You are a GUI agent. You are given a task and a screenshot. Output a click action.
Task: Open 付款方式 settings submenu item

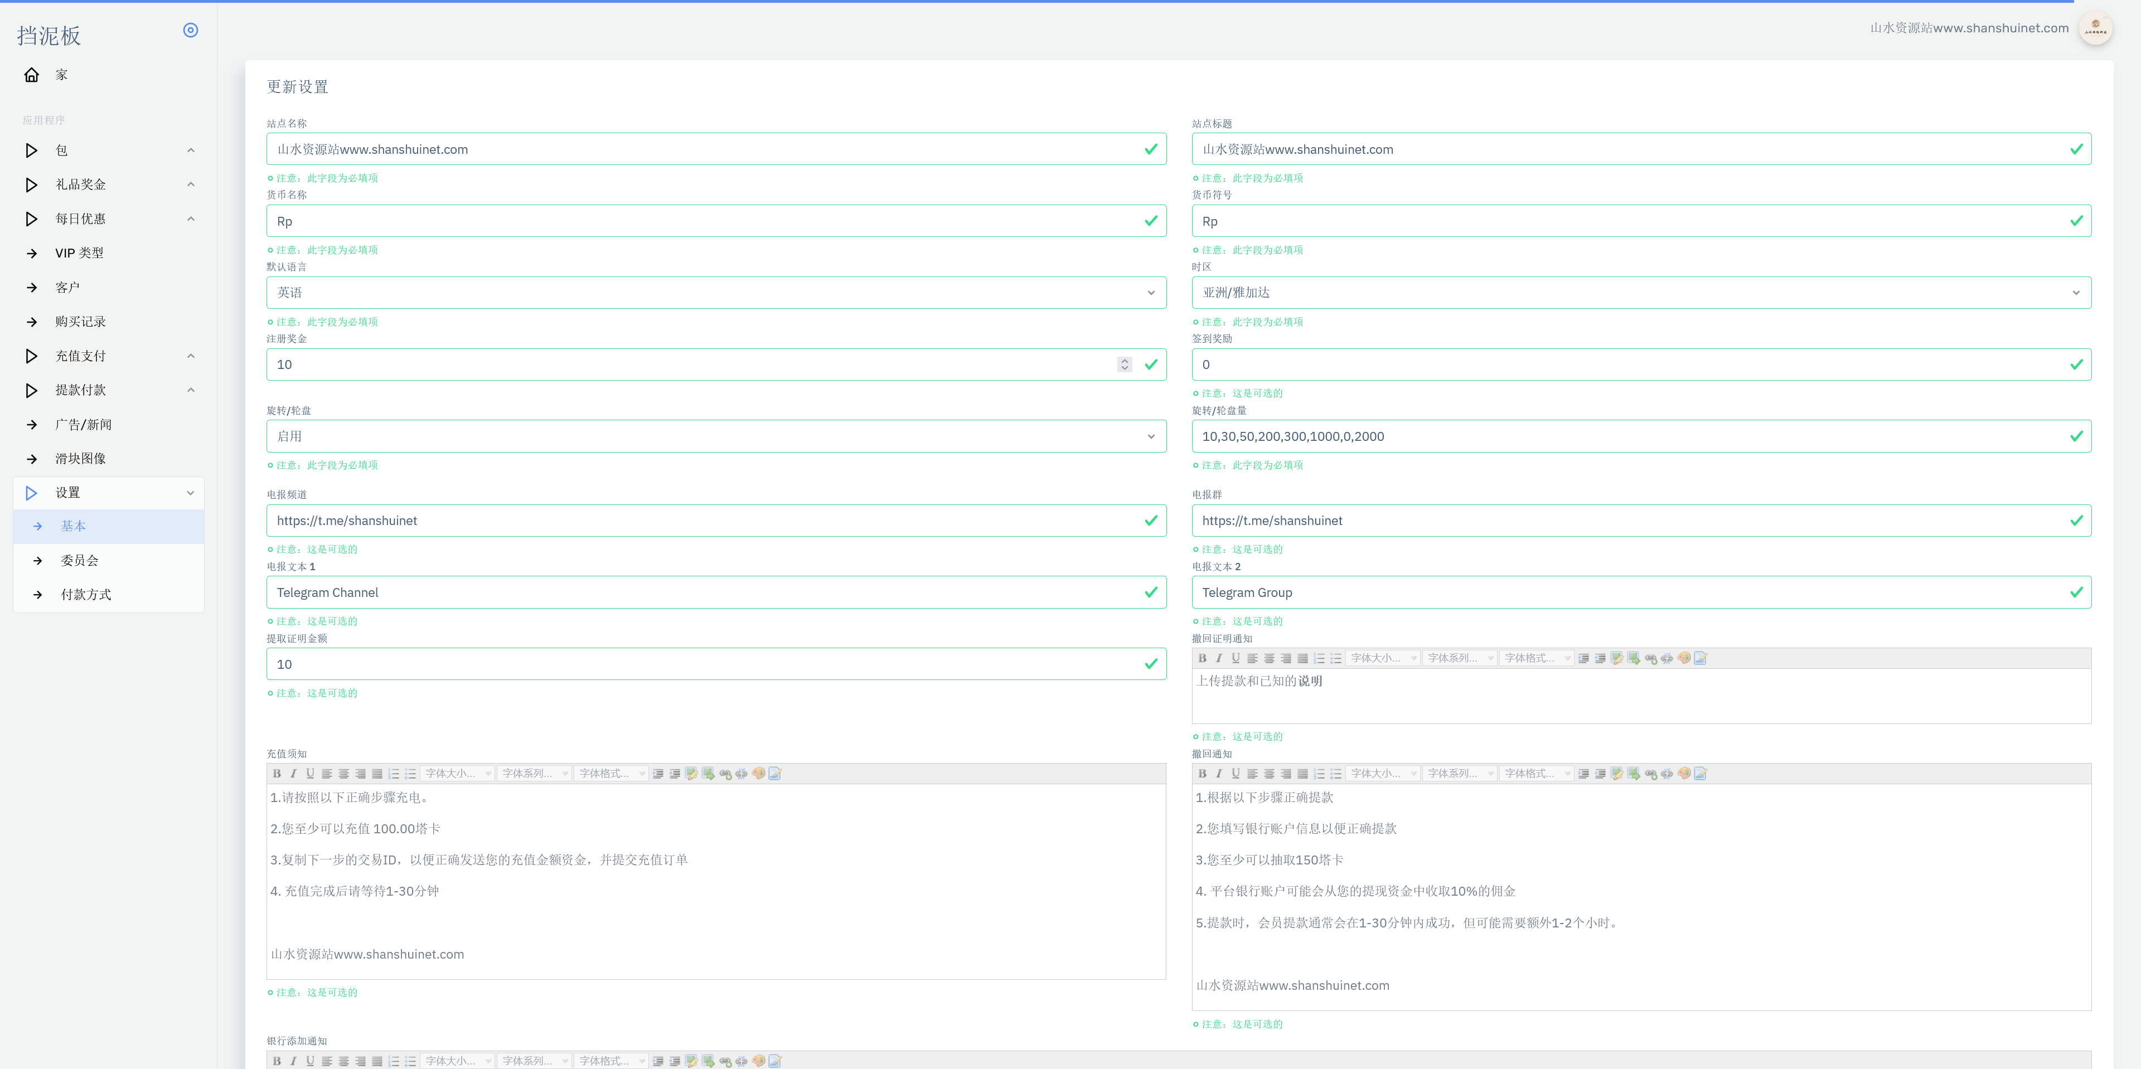[x=86, y=594]
